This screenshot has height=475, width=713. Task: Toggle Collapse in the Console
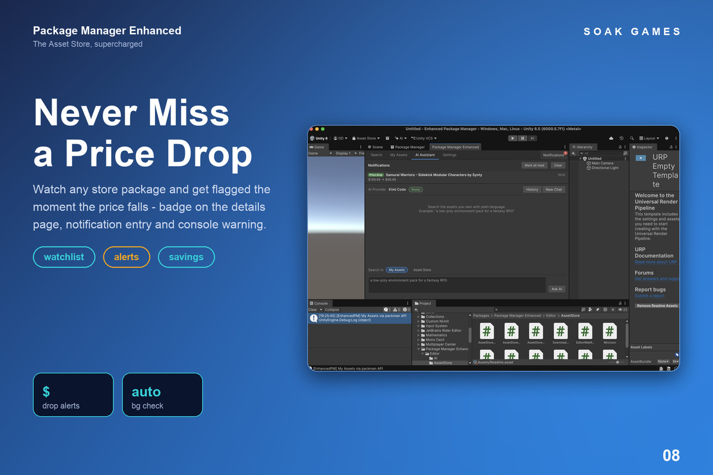[332, 309]
